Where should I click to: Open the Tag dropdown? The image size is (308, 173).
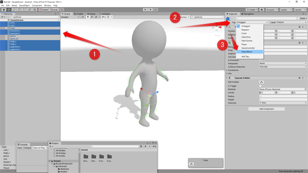pos(252,22)
